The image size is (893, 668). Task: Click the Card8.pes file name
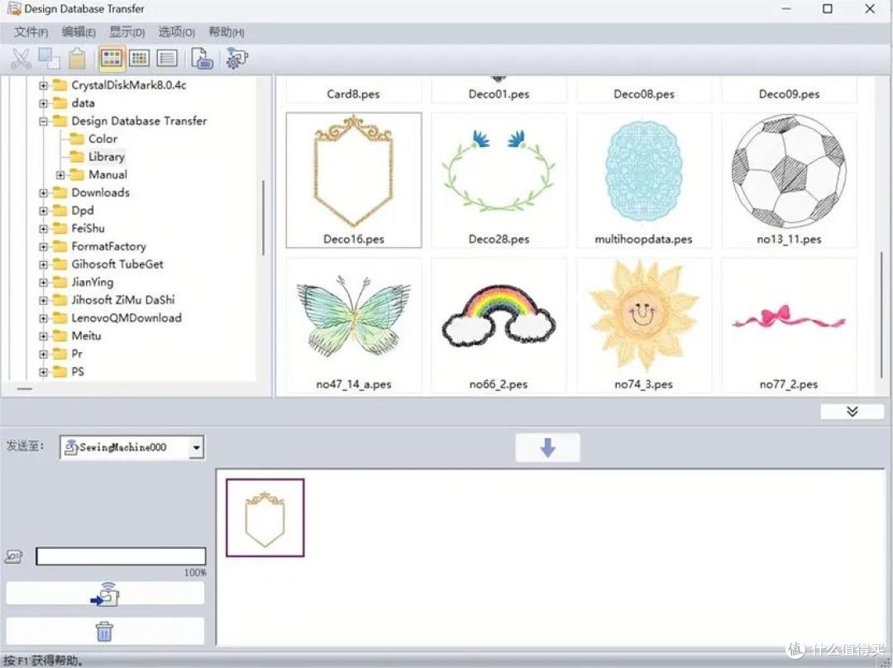[354, 94]
